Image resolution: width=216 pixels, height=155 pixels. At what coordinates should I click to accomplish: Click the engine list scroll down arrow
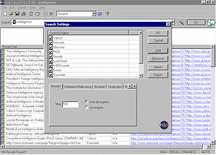[141, 76]
